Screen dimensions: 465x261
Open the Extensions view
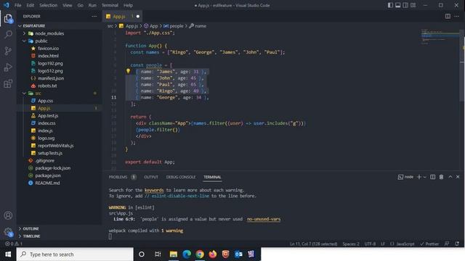pos(8,84)
